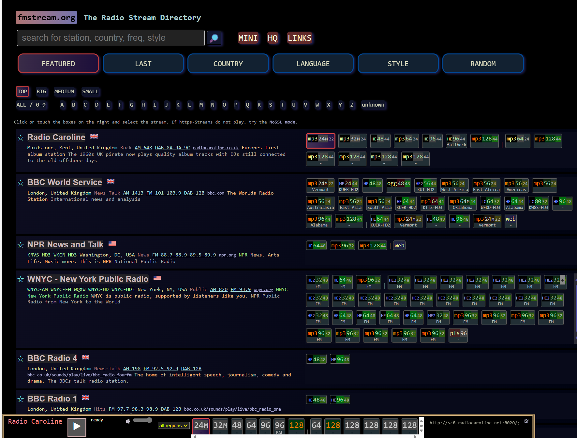Filter stations with unknown initial
Viewport: 577px width, 438px height.
pyautogui.click(x=373, y=105)
